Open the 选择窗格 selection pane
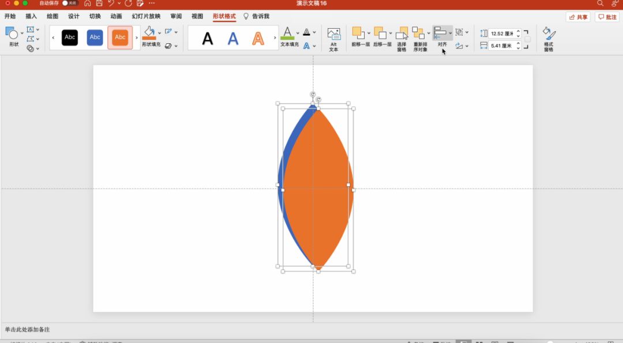Screen dimensions: 623x343 click(x=401, y=39)
